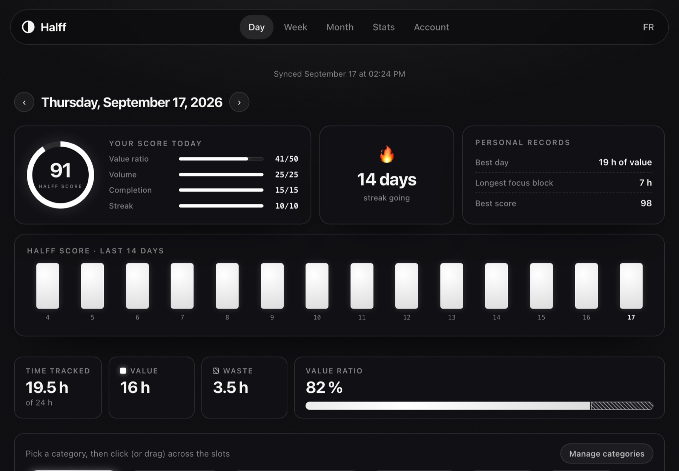Select the score bar for day 4
Screen dimensions: 679x471
[x=48, y=286]
